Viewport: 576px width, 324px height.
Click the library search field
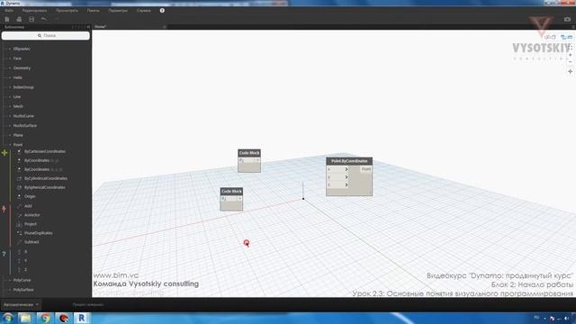[x=46, y=36]
